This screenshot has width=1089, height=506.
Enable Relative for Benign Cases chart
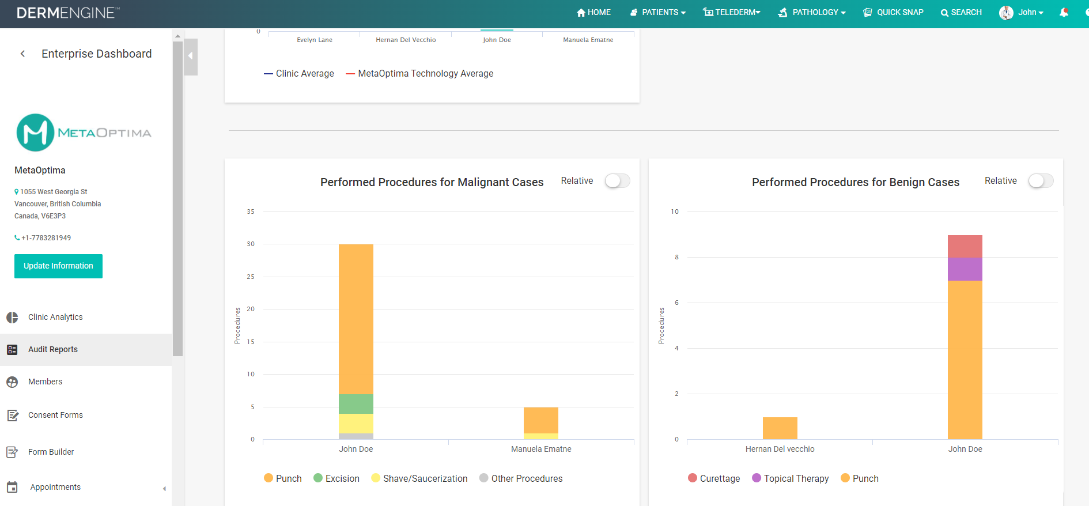click(1041, 181)
